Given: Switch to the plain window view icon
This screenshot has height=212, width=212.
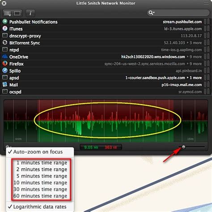Looking at the screenshot, I should (17, 13).
